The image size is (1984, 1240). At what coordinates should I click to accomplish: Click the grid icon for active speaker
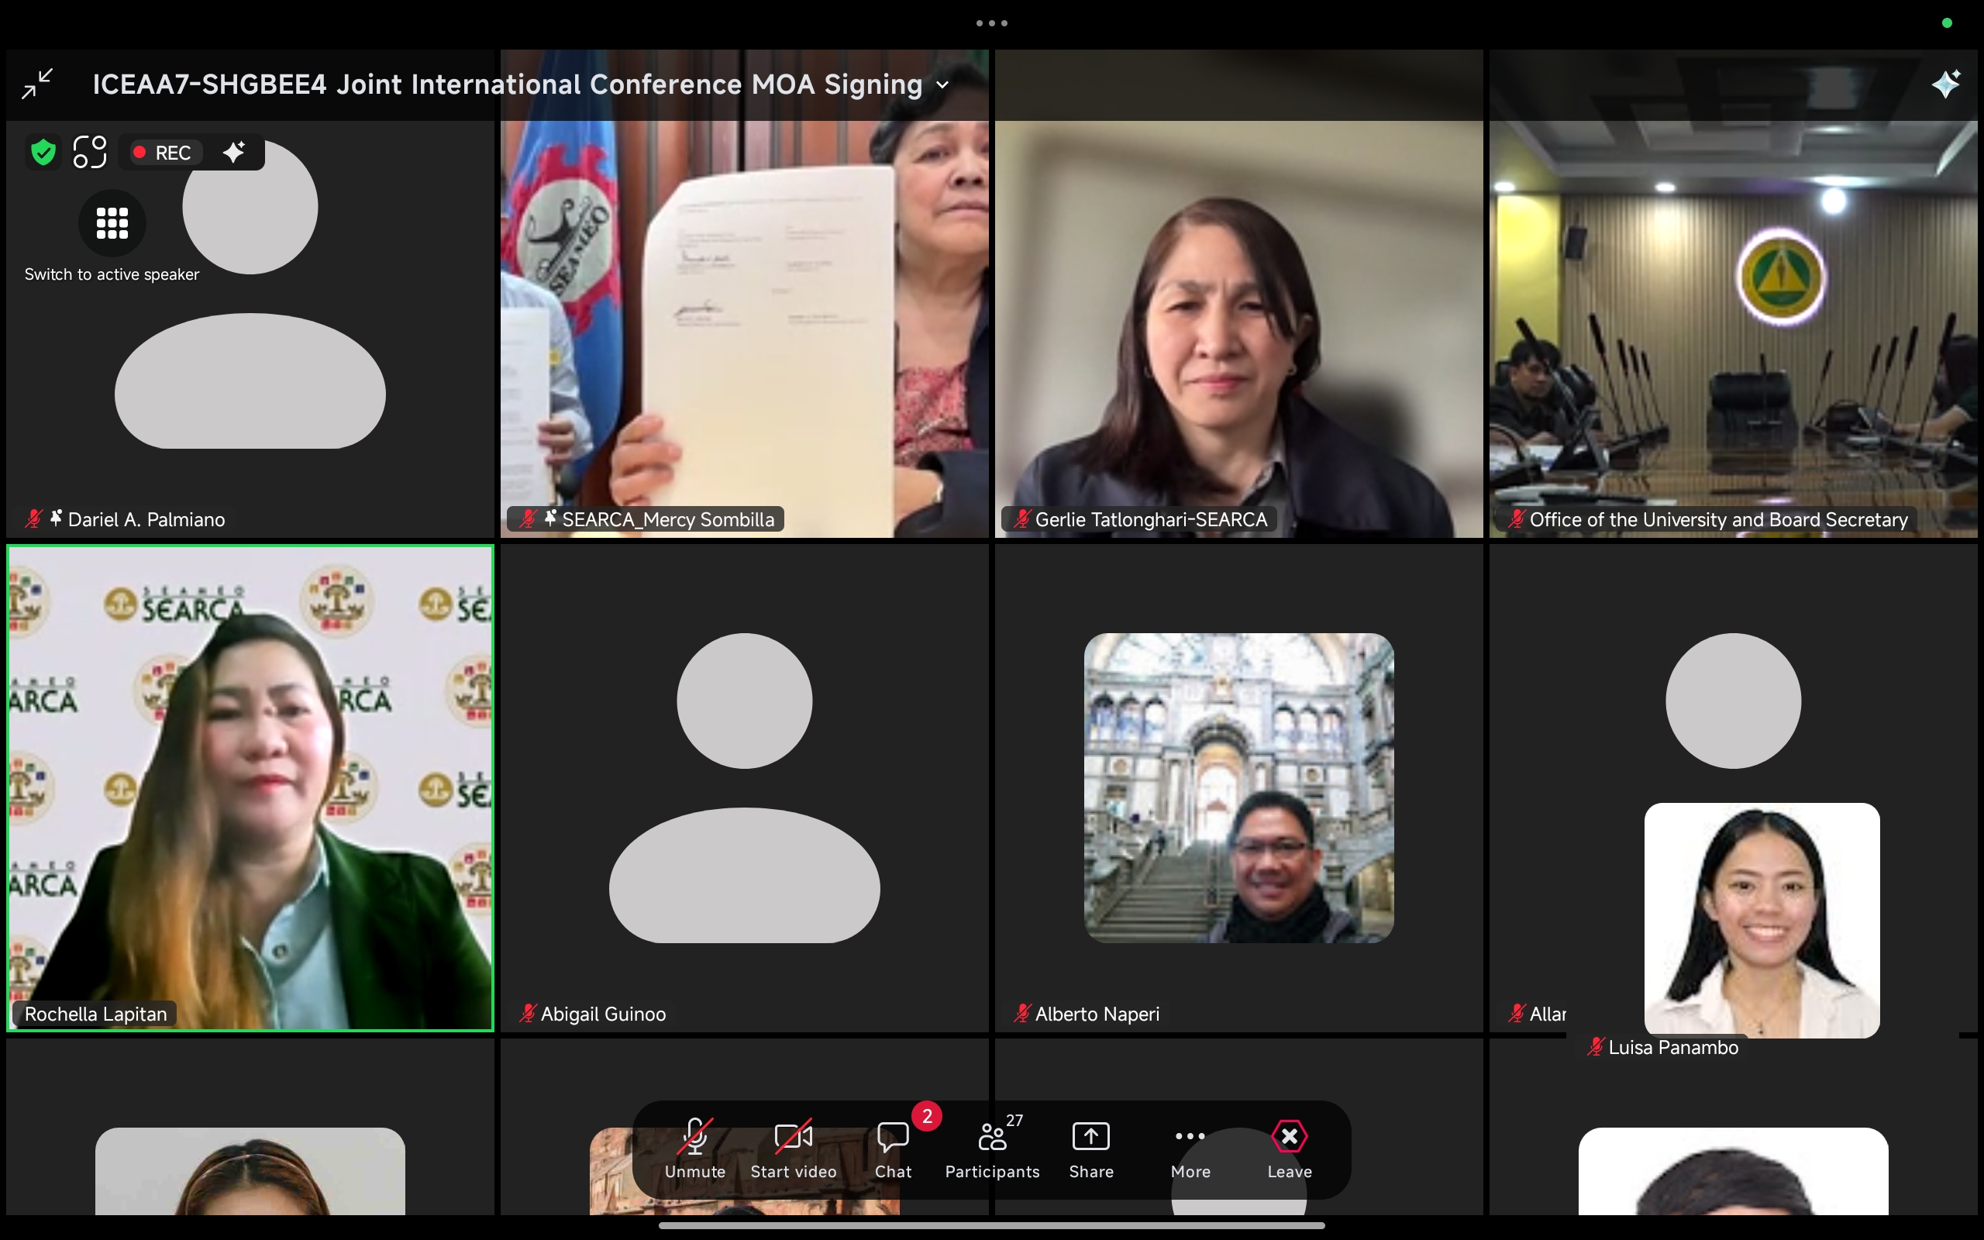(112, 222)
